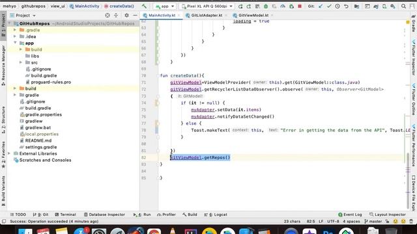Viewport: 417px width, 234px height.
Task: Open the Event Log
Action: [x=350, y=214]
